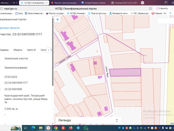Click the найденные объекты link

pyautogui.click(x=10, y=28)
